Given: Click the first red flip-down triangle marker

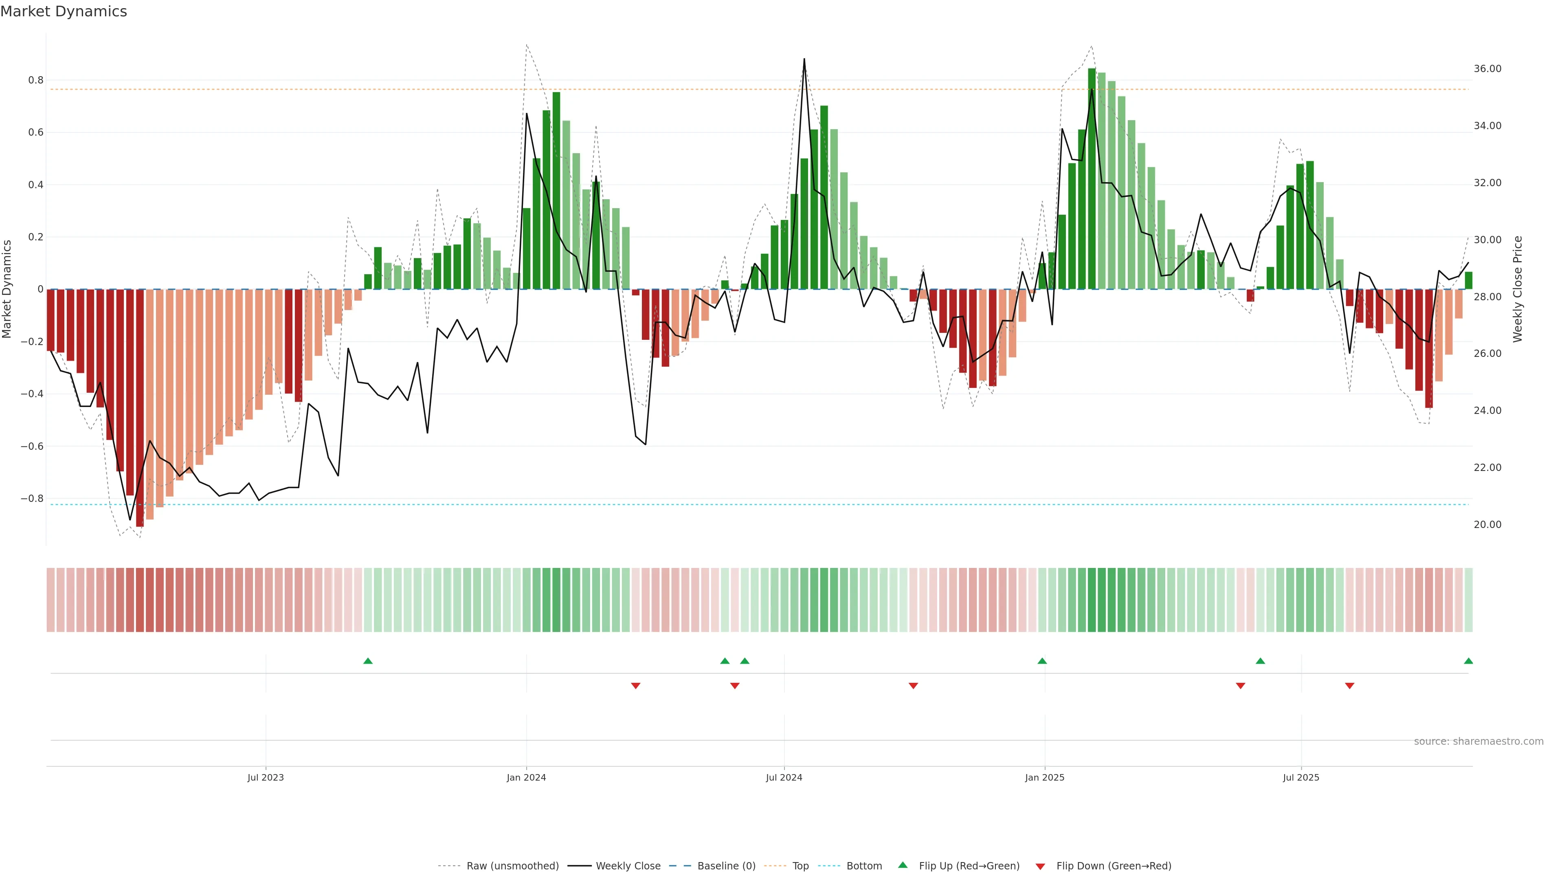Looking at the screenshot, I should click(636, 686).
